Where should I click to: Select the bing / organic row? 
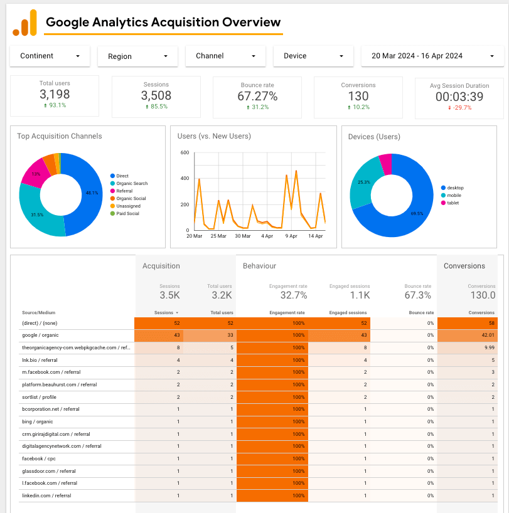pos(258,421)
